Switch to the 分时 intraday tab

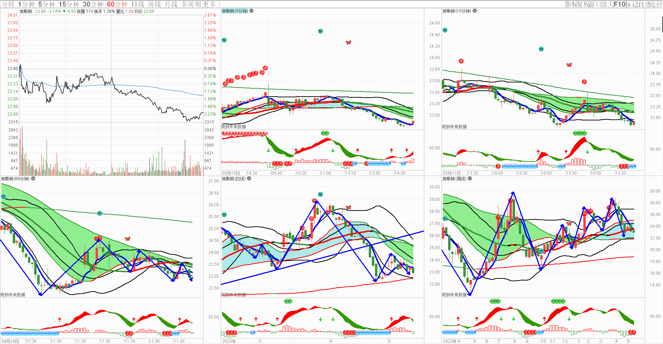[x=8, y=4]
